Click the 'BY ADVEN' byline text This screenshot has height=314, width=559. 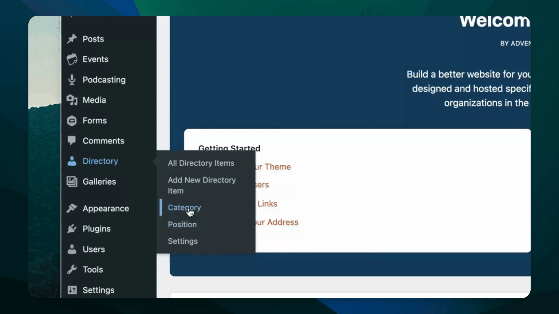[x=515, y=44]
